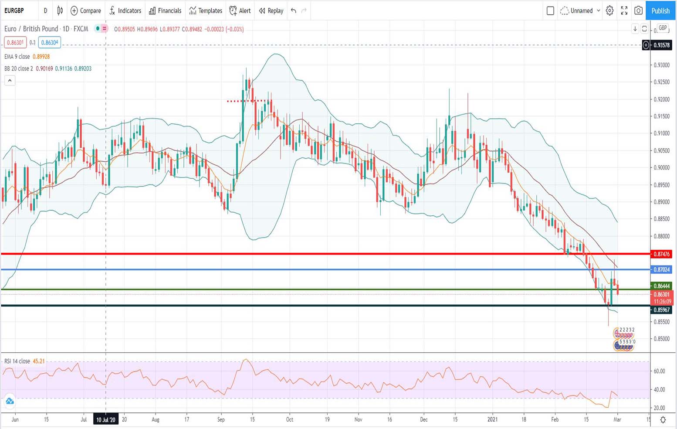Open the D timeframe interval dropdown
The image size is (677, 429).
45,10
